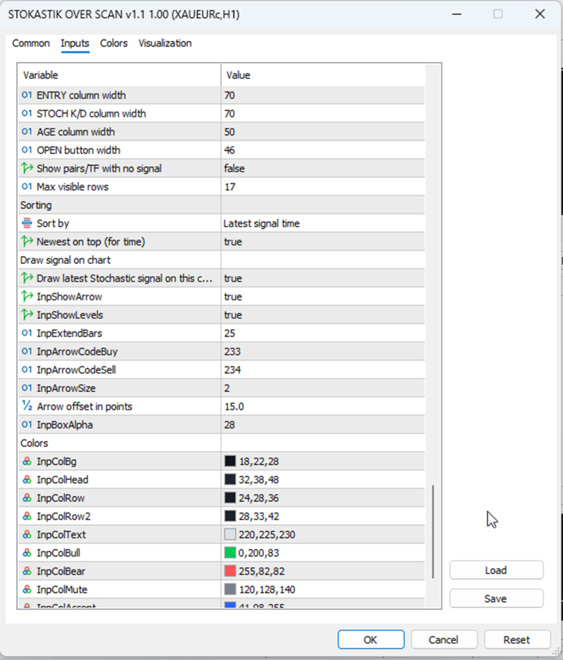The height and width of the screenshot is (660, 563).
Task: Click the boolean arrow icon for InpShowArrow
Action: pyautogui.click(x=27, y=297)
